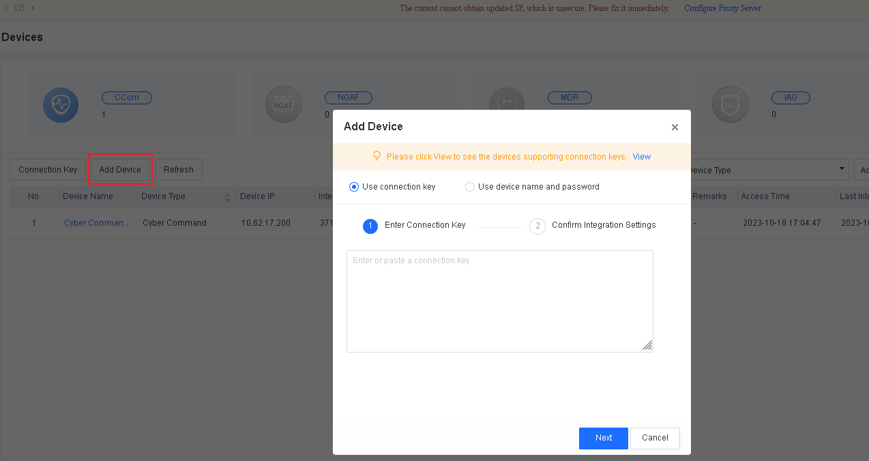Click step 2 Confirm Integration Settings circle
Viewport: 869px width, 461px height.
pyautogui.click(x=537, y=226)
